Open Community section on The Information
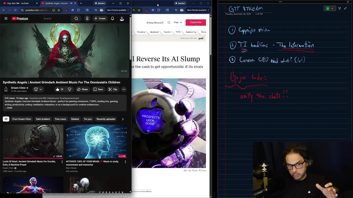Image resolution: width=353 pixels, height=198 pixels. pos(191,32)
